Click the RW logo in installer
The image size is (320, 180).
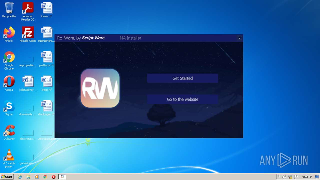click(100, 88)
